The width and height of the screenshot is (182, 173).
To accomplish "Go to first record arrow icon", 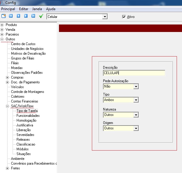I will [11, 16].
